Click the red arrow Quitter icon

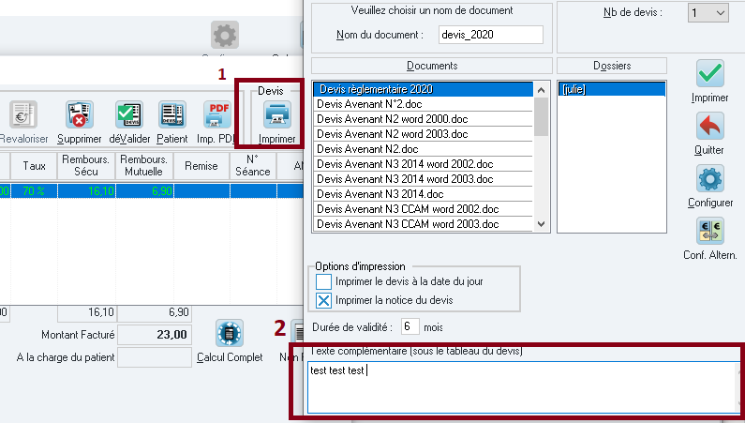pos(710,126)
